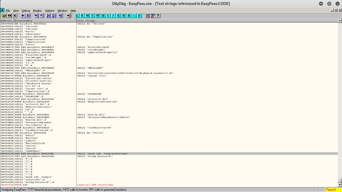Screen dimensions: 342x192
Task: Restore the inner MDI window
Action: (x=336, y=10)
